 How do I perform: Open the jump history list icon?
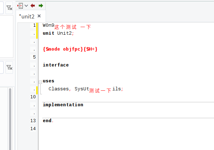click(x=20, y=6)
